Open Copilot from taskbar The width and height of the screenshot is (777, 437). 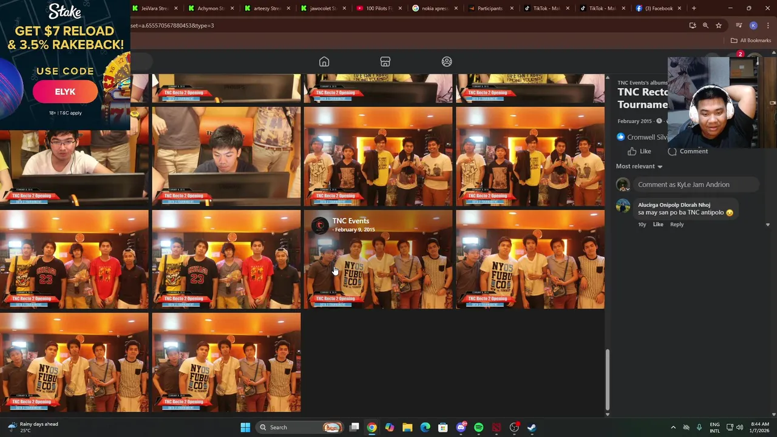point(390,427)
